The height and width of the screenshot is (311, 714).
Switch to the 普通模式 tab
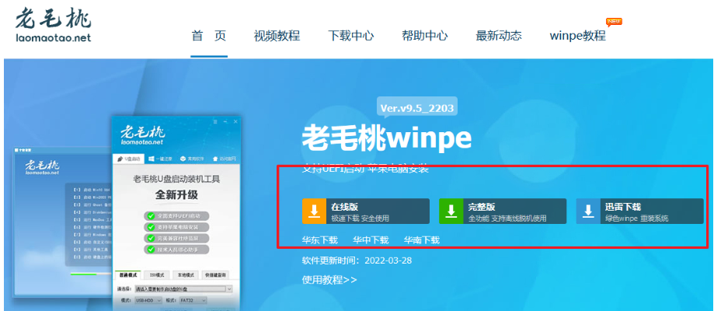click(x=128, y=275)
